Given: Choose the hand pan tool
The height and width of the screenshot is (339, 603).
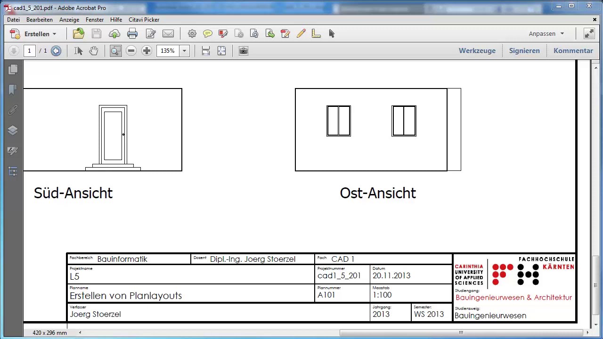Looking at the screenshot, I should [x=94, y=51].
